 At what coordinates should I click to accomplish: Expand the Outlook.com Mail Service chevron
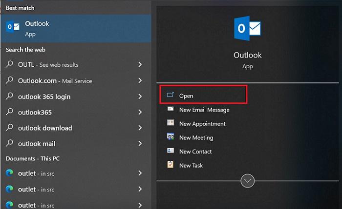[x=140, y=80]
